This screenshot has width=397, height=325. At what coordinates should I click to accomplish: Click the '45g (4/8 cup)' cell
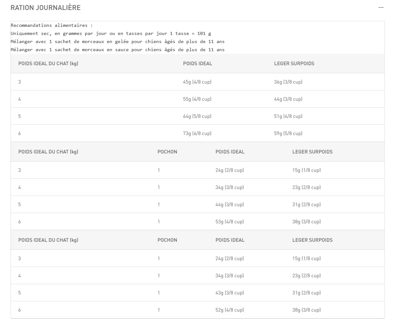(197, 82)
